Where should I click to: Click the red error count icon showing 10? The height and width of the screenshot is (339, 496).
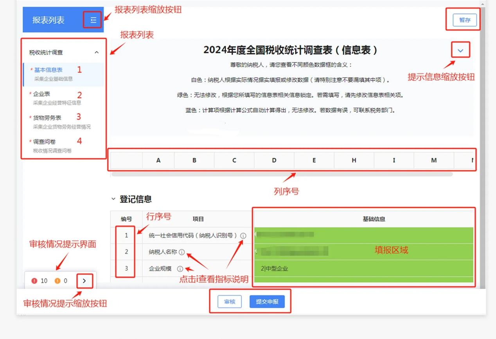click(x=34, y=281)
